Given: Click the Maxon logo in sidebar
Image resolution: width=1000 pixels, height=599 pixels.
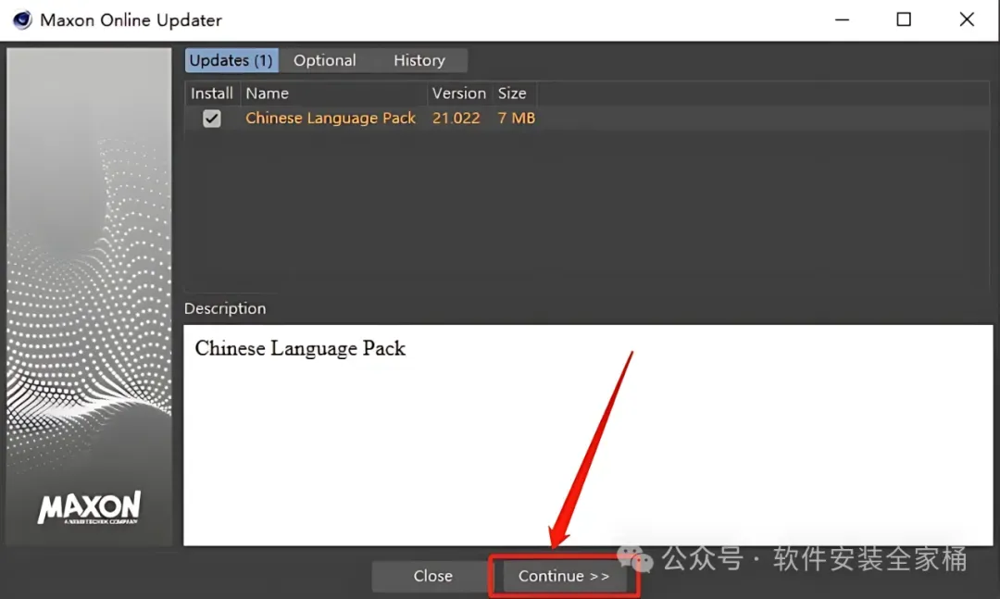Looking at the screenshot, I should click(x=89, y=507).
